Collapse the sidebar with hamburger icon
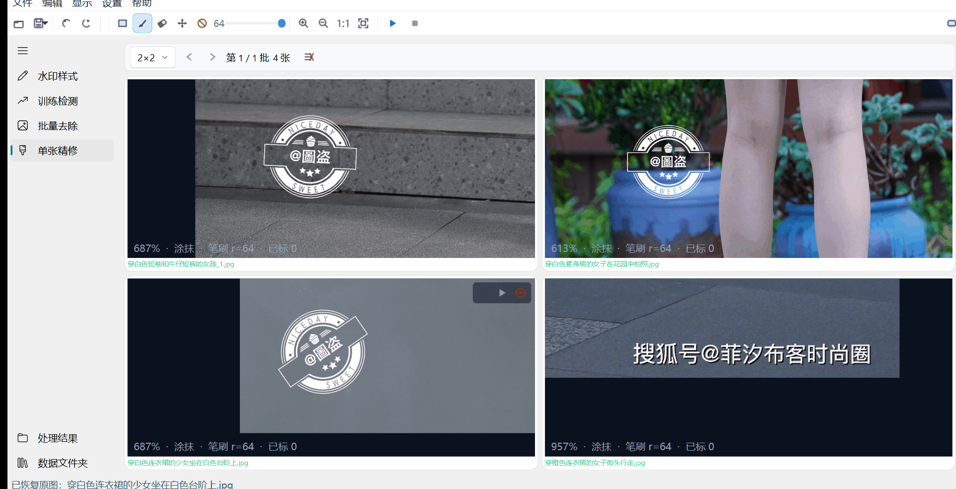The height and width of the screenshot is (489, 956). (22, 51)
